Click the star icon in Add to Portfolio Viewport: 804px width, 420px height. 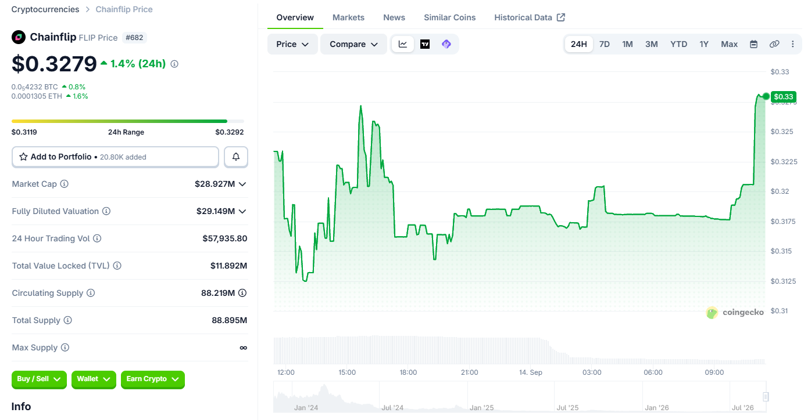(24, 157)
